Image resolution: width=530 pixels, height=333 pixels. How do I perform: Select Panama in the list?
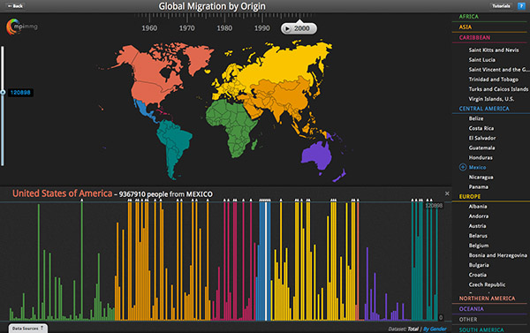478,187
